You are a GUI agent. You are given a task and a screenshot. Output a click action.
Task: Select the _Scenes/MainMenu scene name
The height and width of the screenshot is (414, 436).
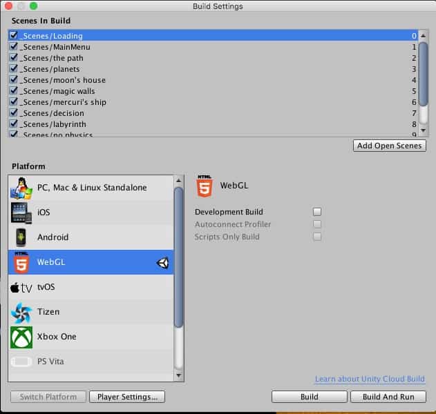[55, 47]
